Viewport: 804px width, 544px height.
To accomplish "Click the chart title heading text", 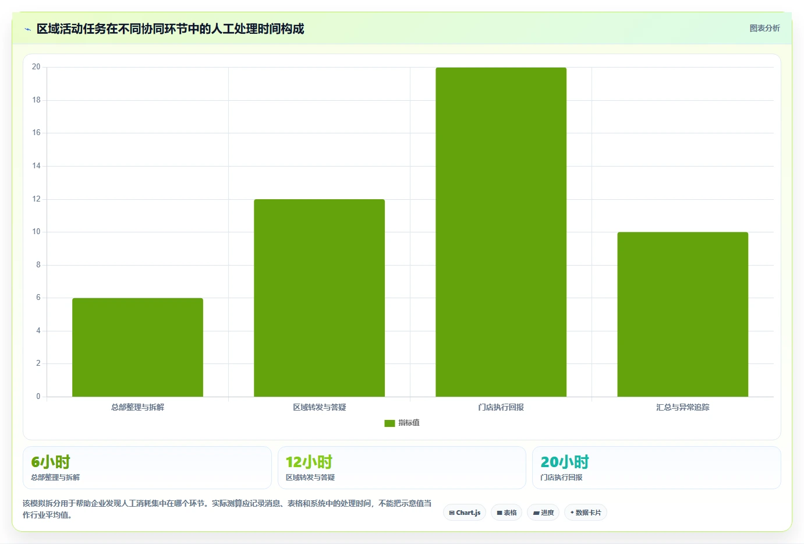I will (x=170, y=29).
